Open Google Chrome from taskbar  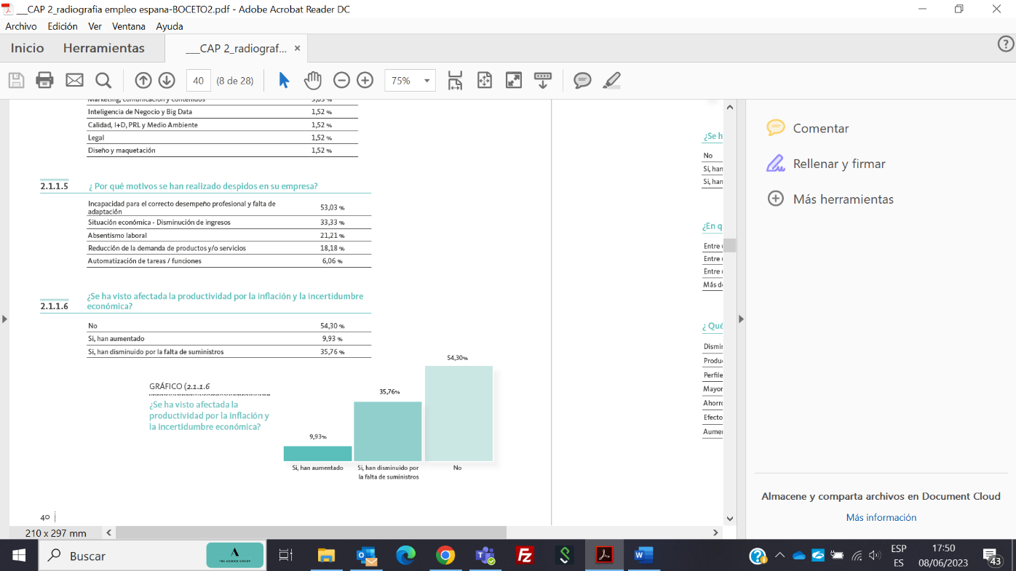(x=445, y=556)
